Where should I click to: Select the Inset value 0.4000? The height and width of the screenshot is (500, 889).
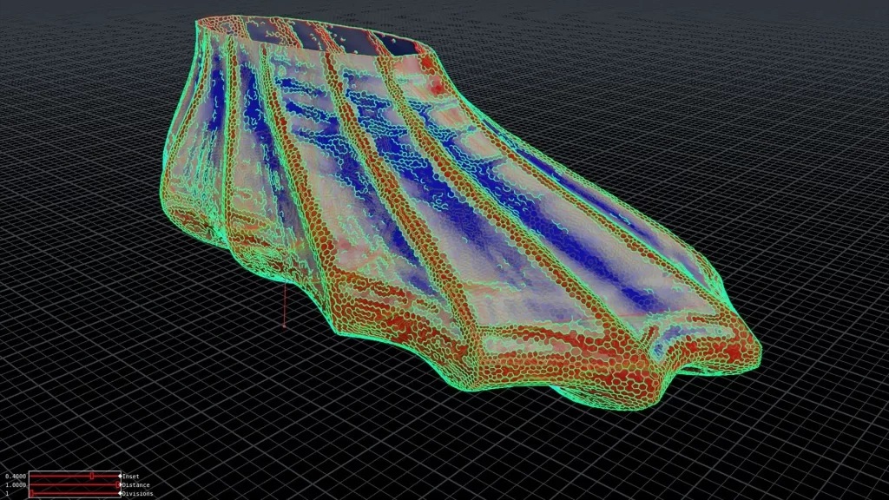[15, 476]
